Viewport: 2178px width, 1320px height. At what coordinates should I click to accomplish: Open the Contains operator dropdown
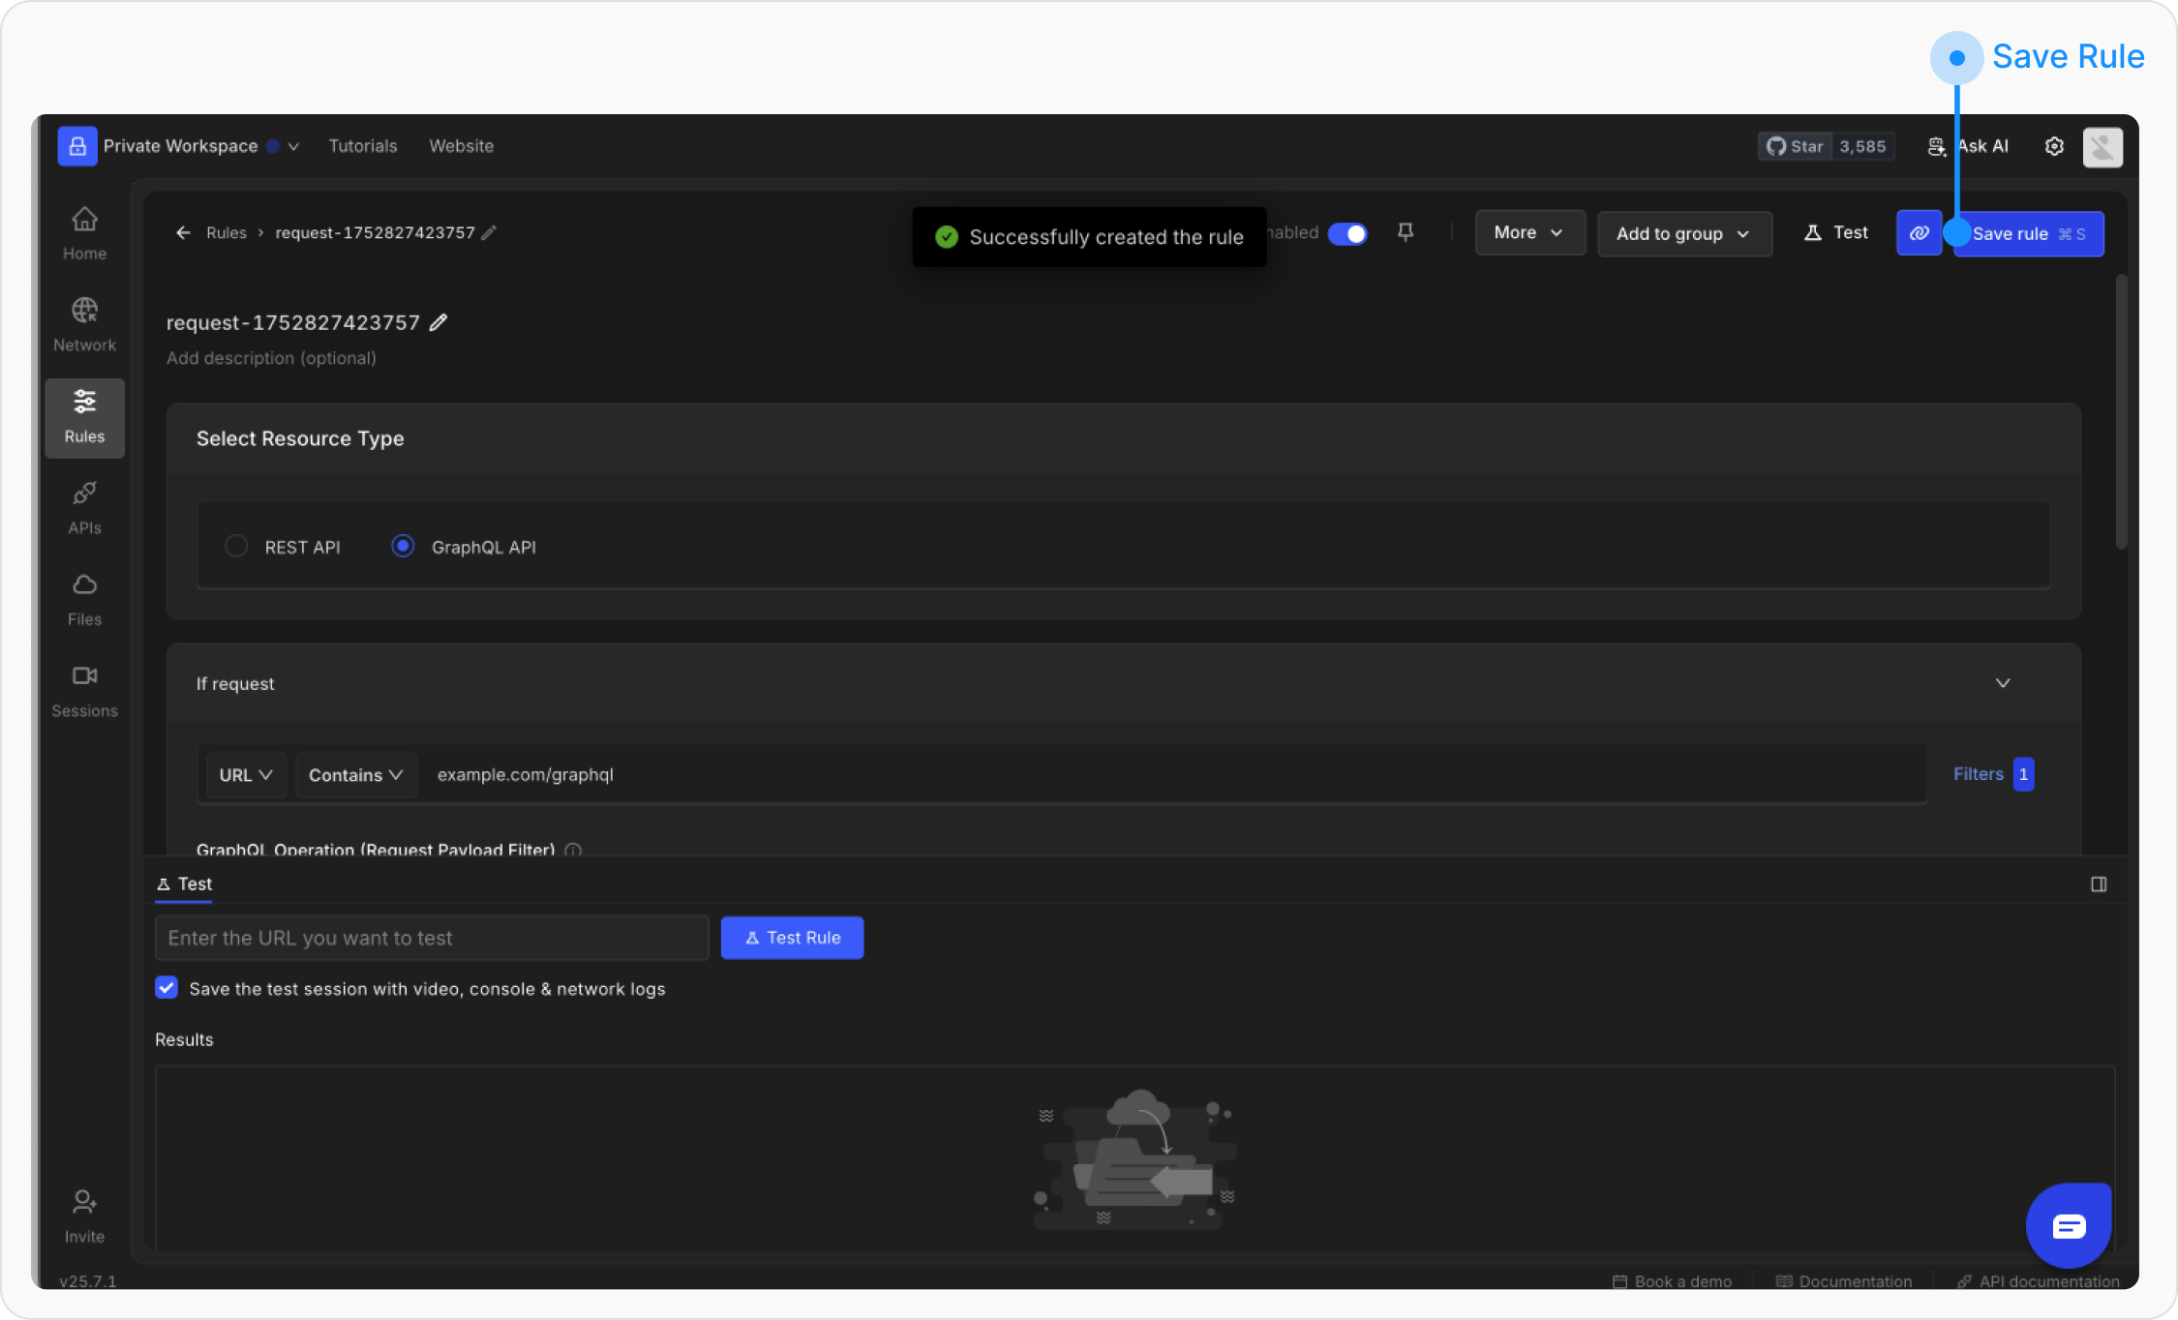point(355,775)
